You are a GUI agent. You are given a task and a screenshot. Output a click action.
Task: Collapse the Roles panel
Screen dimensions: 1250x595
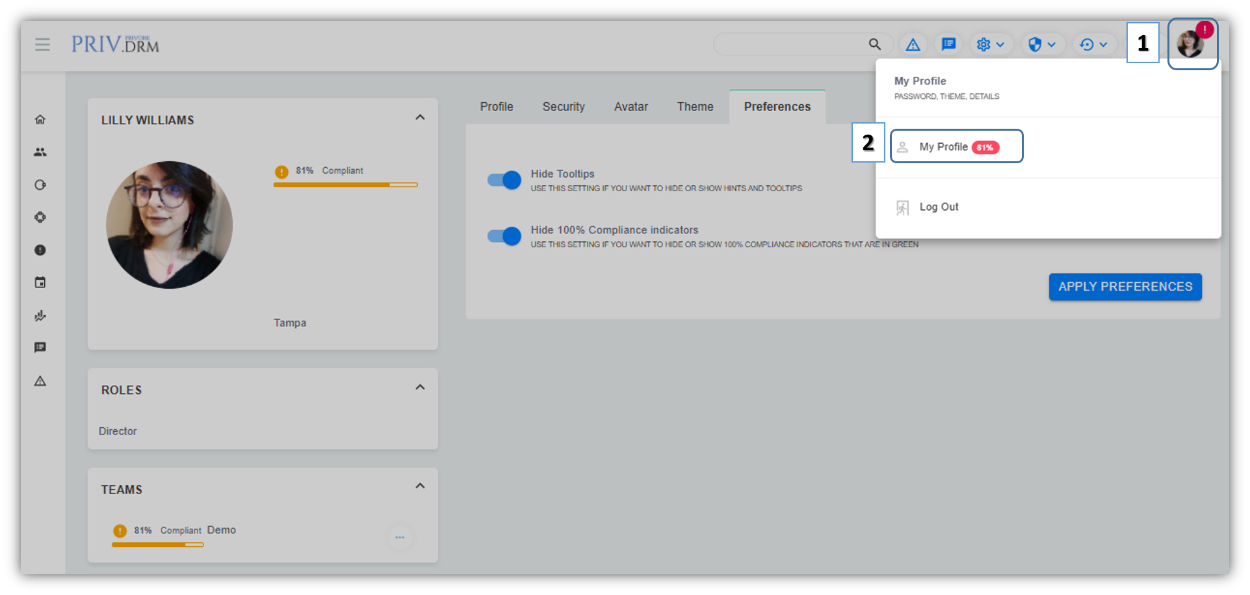(x=420, y=388)
